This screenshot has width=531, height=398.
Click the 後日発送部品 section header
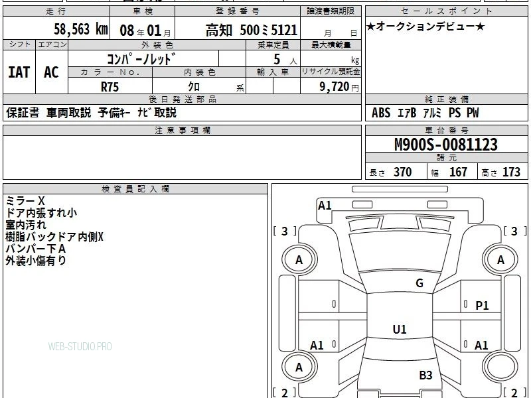[x=182, y=99]
